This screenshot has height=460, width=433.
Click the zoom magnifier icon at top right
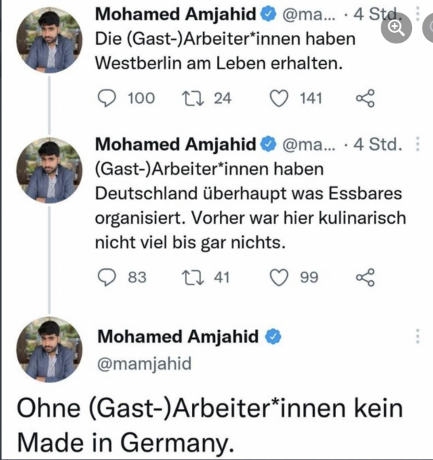[396, 27]
